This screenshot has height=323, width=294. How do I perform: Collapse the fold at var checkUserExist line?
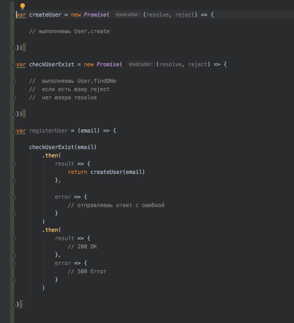tap(14, 65)
